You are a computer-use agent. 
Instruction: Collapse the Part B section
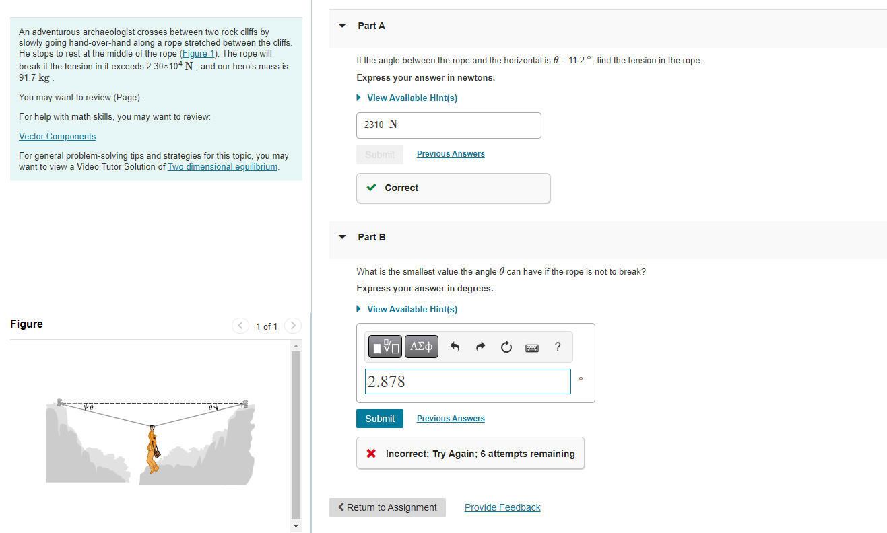click(x=342, y=237)
